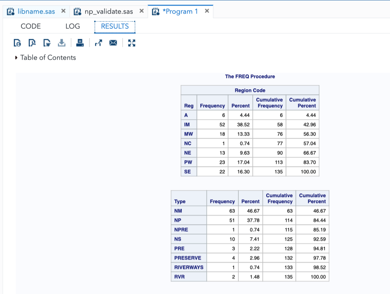
Task: Open the np_validate.sas tab
Action: point(109,11)
